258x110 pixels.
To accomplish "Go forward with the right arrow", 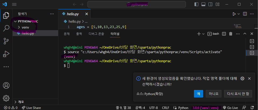I will coord(82,4).
